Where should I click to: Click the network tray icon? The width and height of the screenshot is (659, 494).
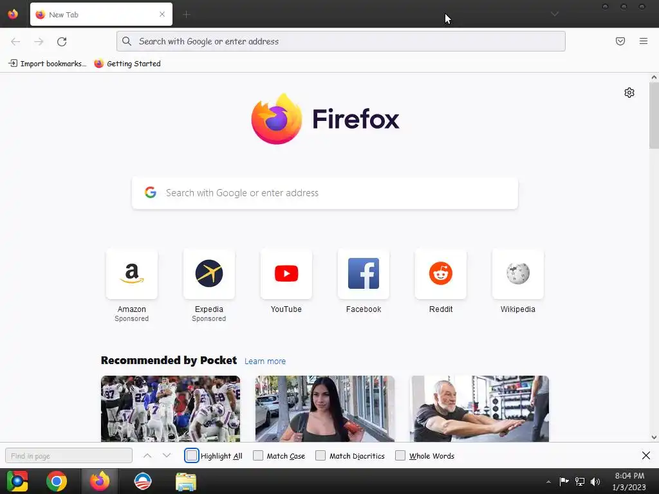click(580, 481)
